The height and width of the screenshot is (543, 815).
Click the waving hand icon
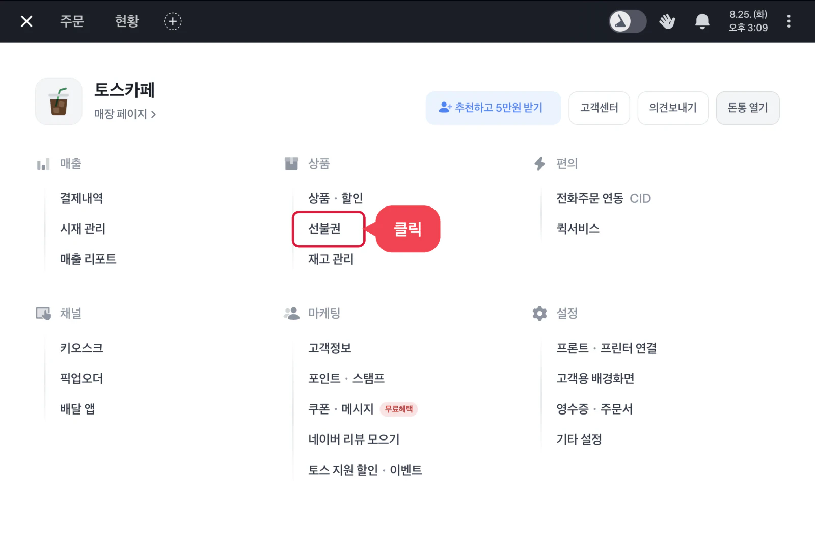[x=667, y=21]
